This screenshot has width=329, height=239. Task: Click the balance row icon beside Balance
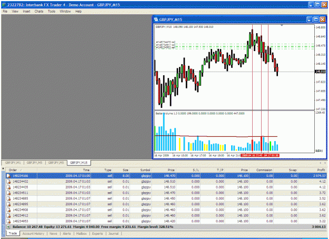pyautogui.click(x=8, y=227)
